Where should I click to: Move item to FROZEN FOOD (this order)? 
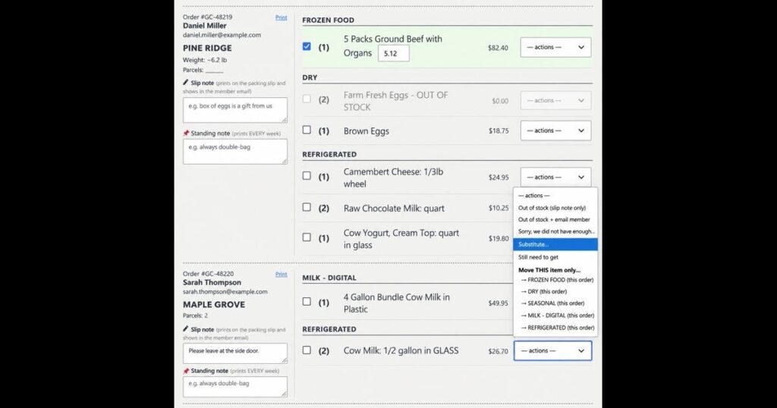[x=556, y=280]
